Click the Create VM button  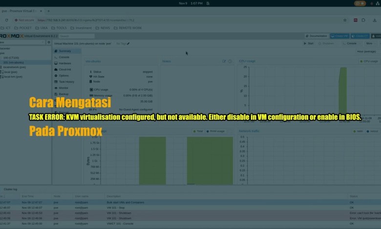(339, 36)
